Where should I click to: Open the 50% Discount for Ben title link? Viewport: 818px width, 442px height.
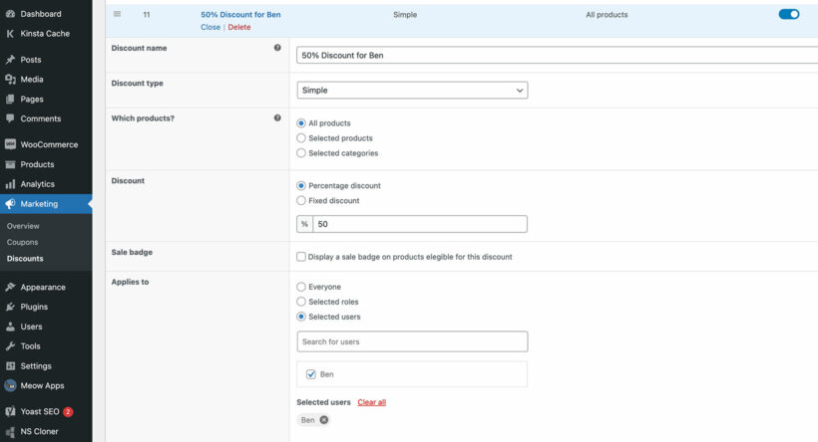[240, 15]
